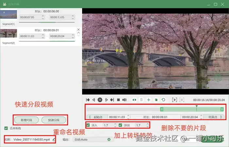
Task: Click the green copy-segment icon
Action: [x=156, y=100]
